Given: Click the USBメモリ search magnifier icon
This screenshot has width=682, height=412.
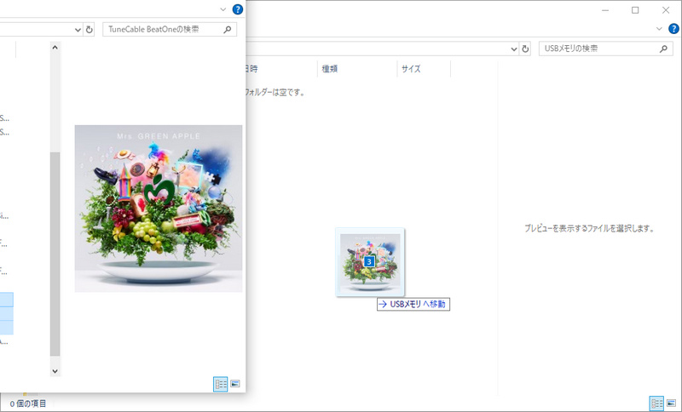Looking at the screenshot, I should 663,49.
